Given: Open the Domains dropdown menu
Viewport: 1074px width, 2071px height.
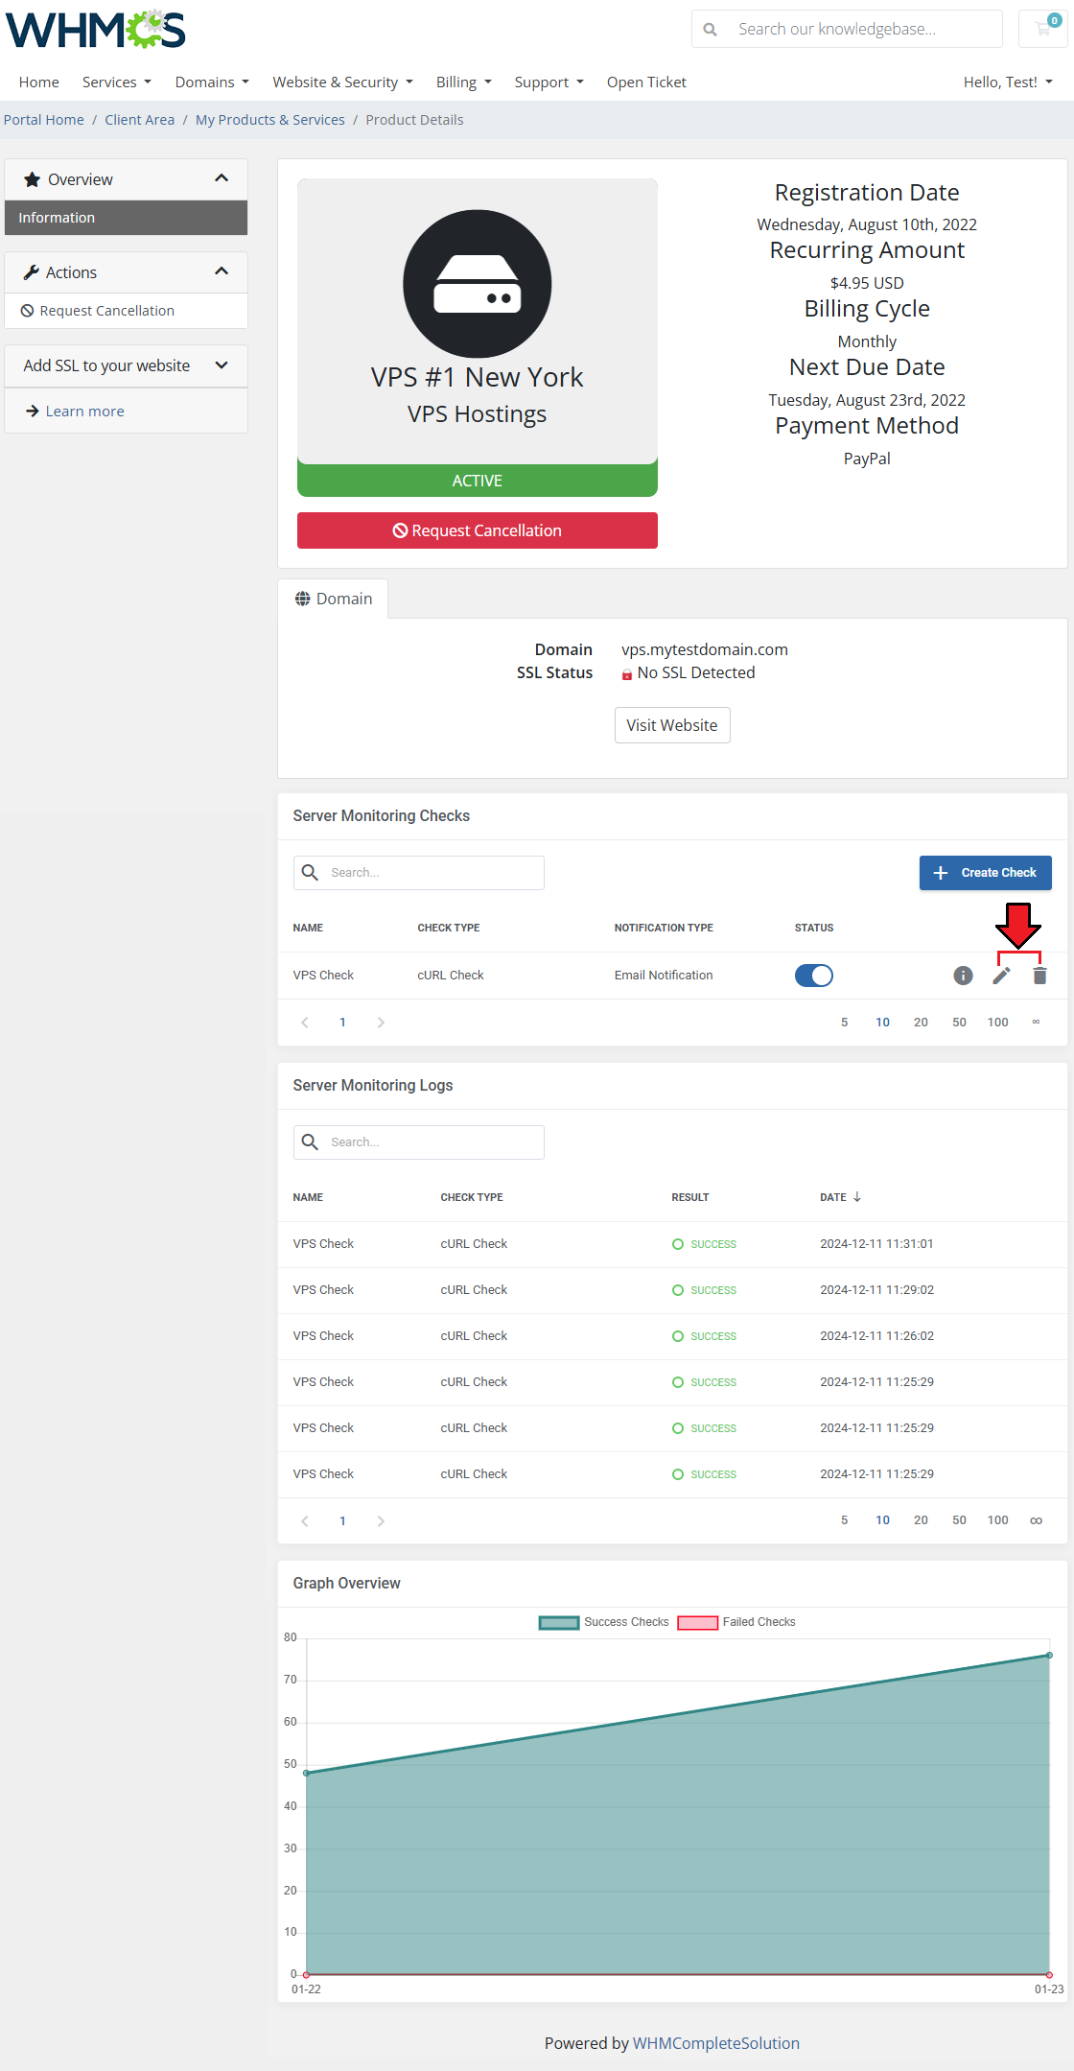Looking at the screenshot, I should pos(212,82).
